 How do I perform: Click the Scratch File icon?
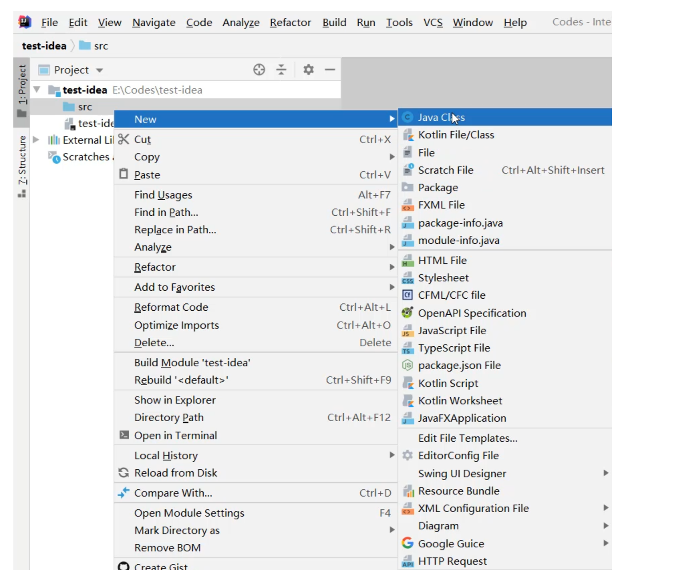408,169
